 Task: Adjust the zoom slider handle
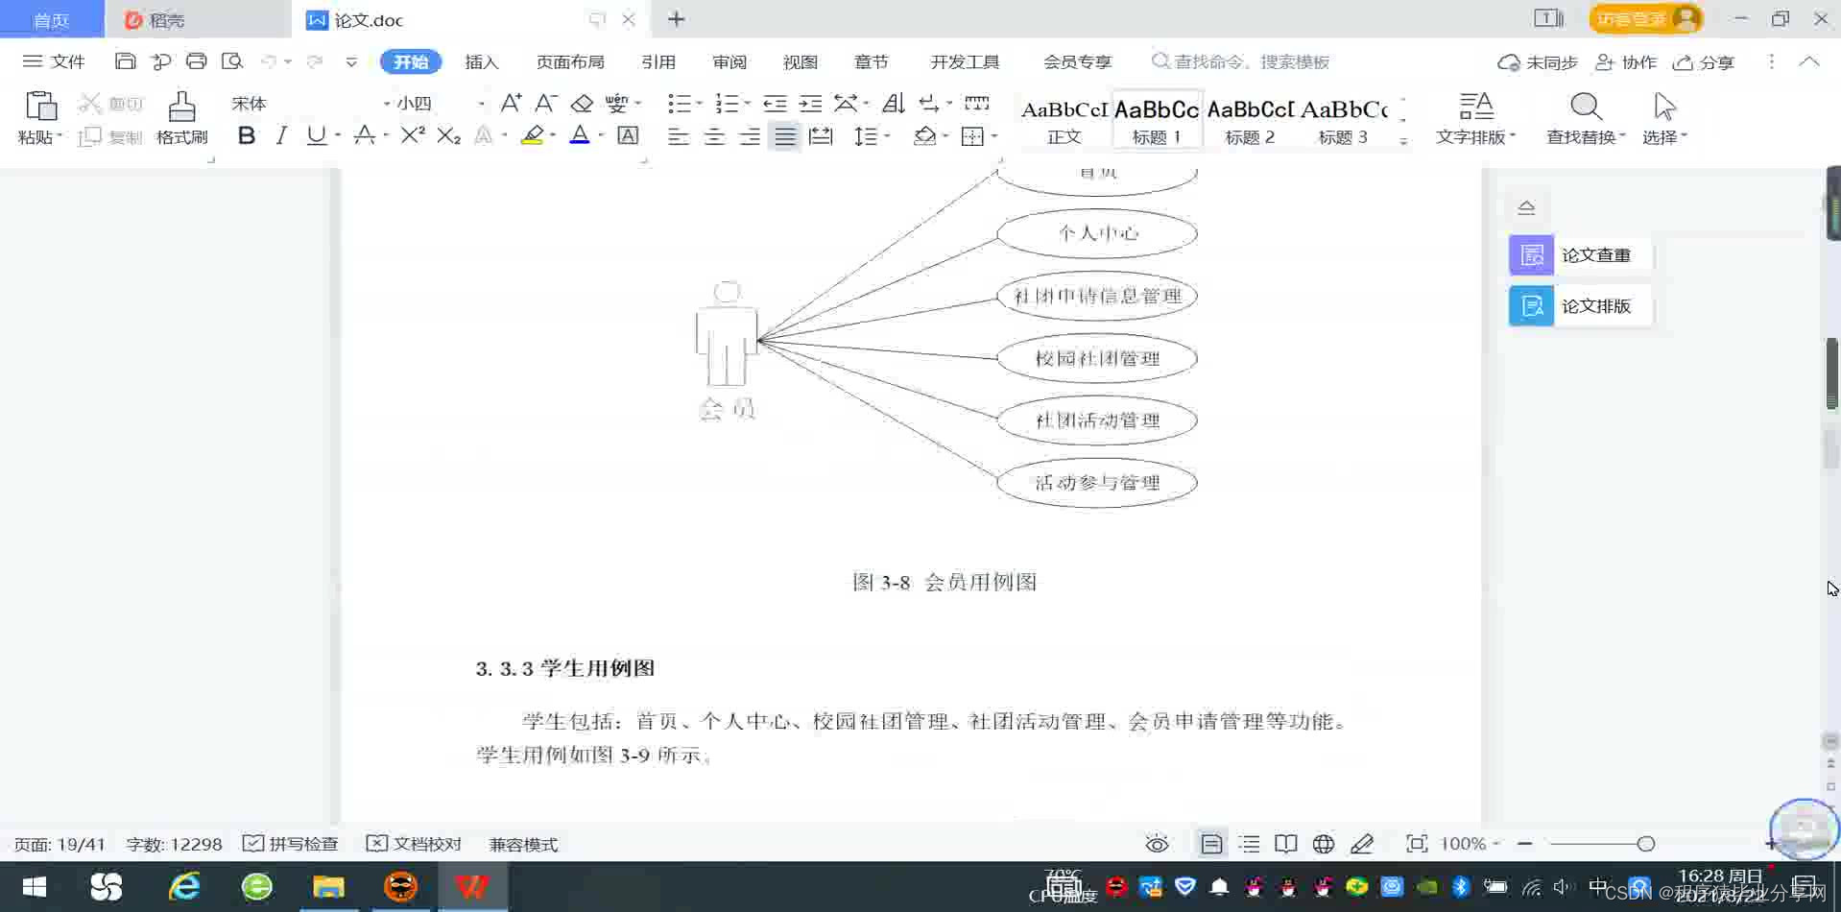[1645, 844]
